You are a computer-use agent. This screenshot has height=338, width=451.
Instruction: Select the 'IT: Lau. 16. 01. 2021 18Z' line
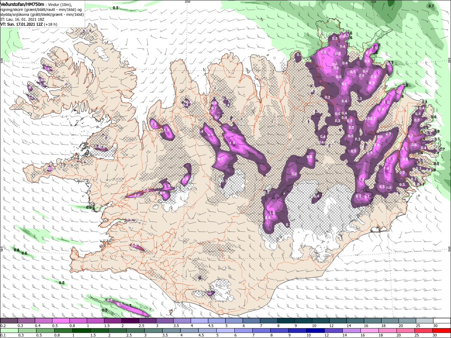22,19
